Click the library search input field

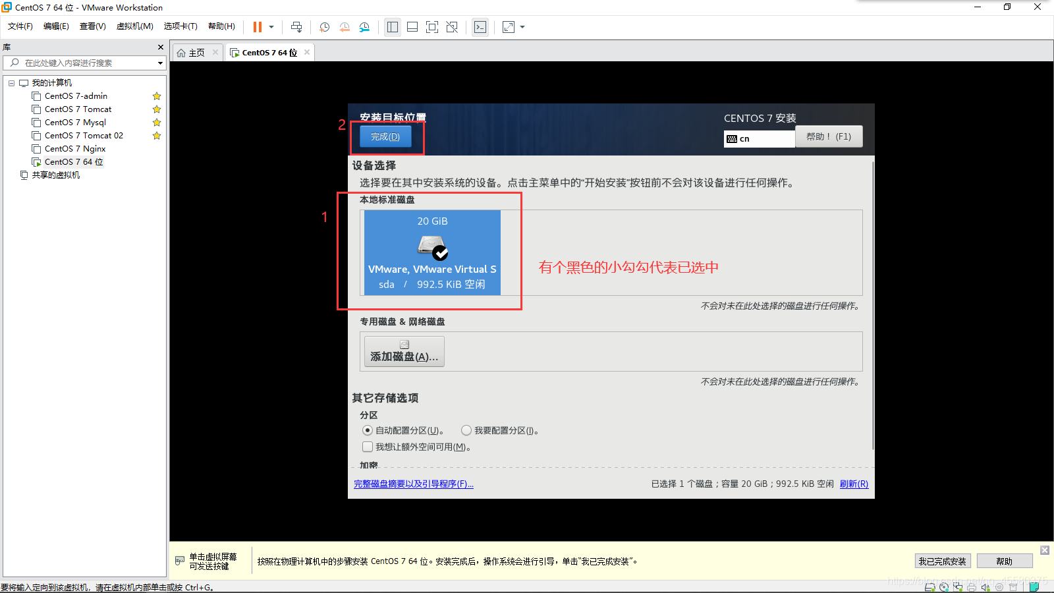84,63
